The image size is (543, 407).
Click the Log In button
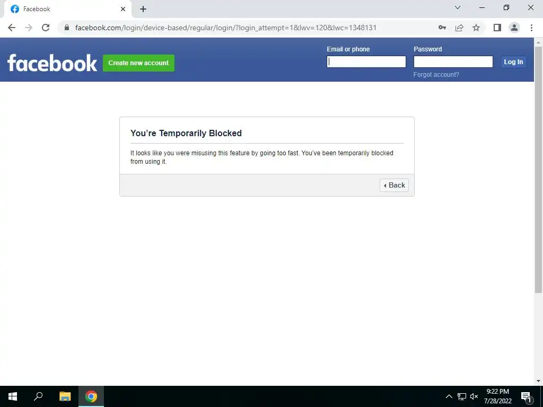(513, 62)
